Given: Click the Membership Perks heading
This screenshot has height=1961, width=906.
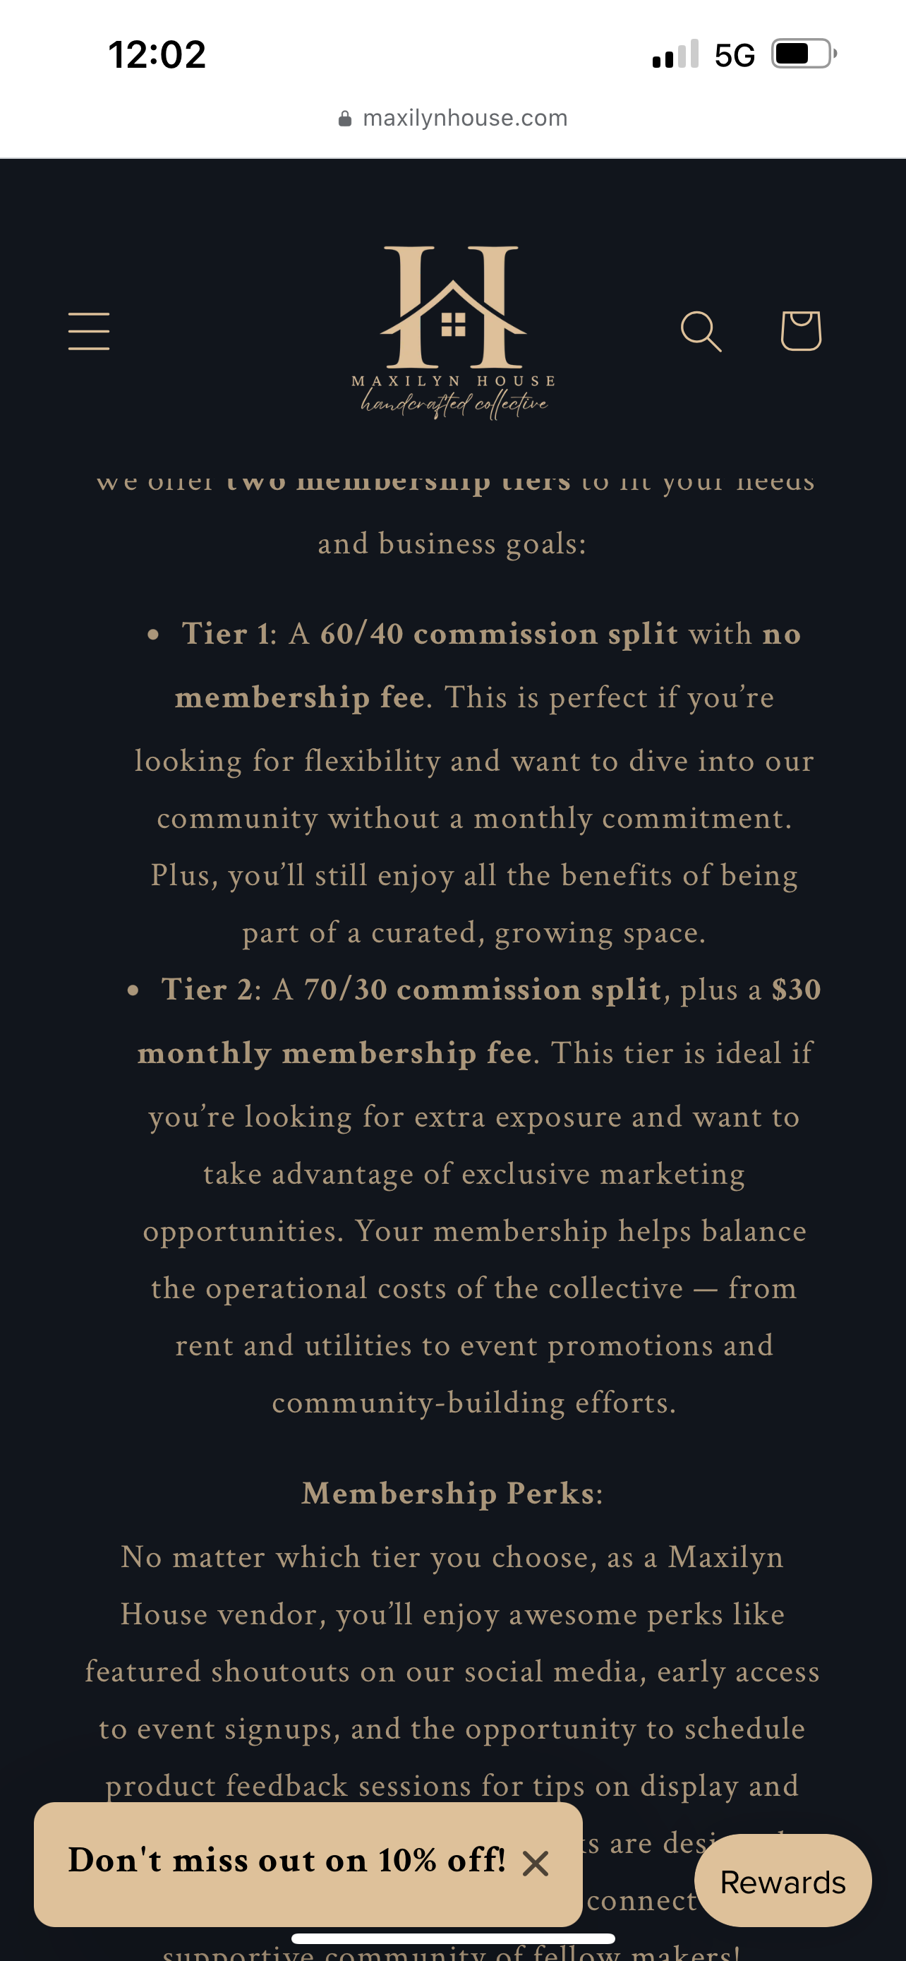Looking at the screenshot, I should pos(448,1493).
